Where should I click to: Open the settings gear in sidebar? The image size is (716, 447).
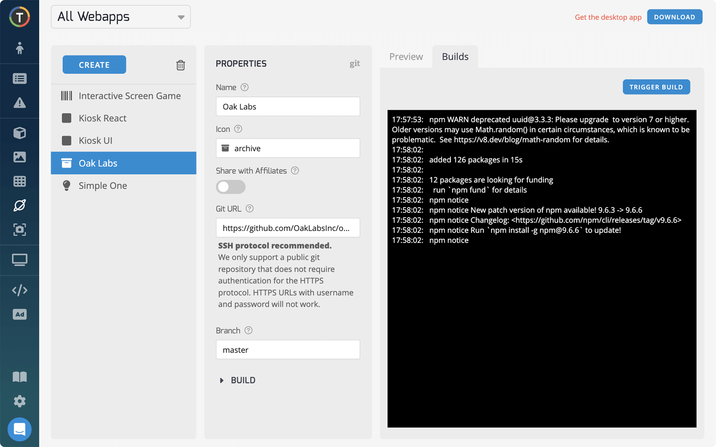[x=20, y=401]
